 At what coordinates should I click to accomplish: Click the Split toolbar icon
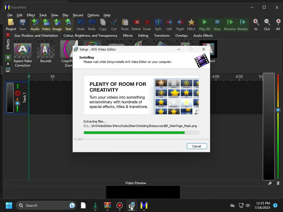tap(158, 25)
